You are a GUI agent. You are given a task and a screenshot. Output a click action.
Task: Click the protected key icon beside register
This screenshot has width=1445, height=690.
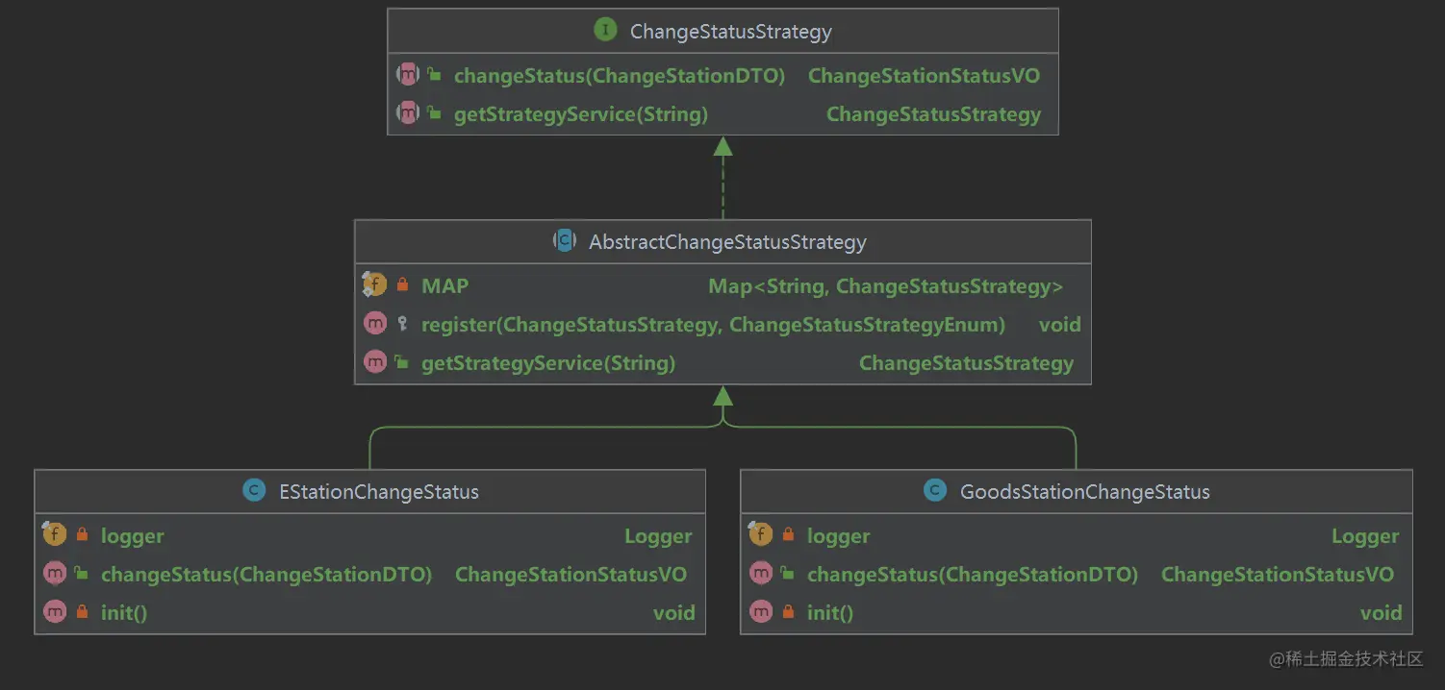pyautogui.click(x=402, y=324)
